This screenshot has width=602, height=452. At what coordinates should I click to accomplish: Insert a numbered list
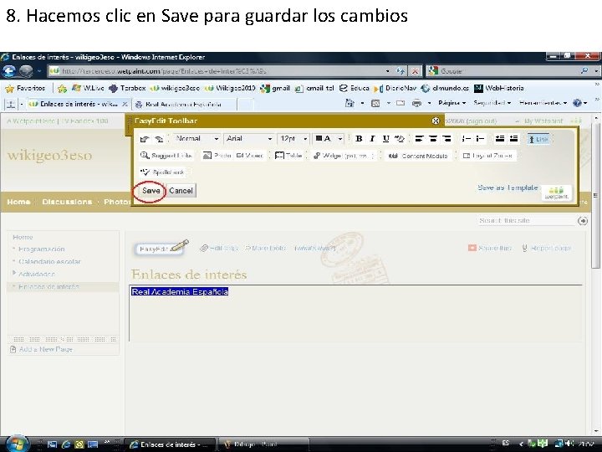coord(466,139)
